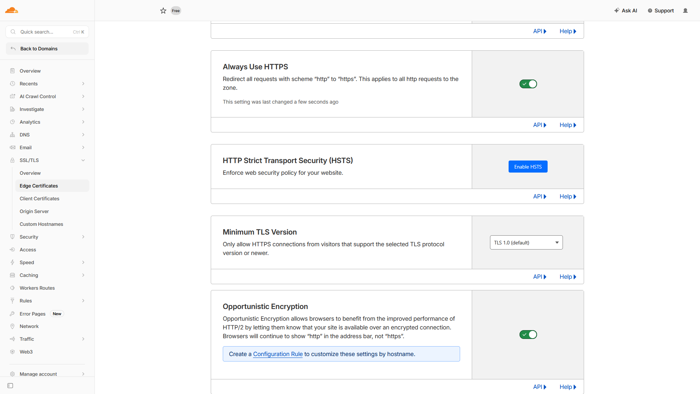Click the Manage account gear icon

[x=12, y=374]
